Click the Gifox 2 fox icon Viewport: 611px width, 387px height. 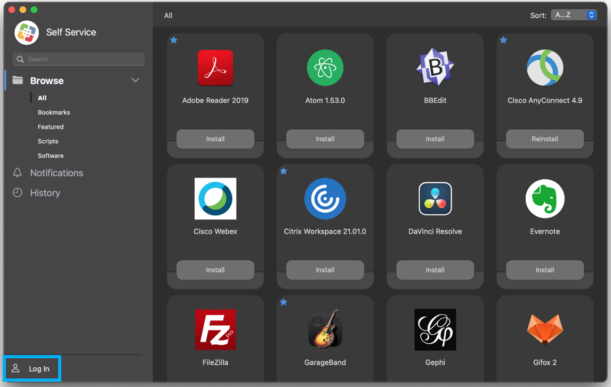tap(545, 330)
